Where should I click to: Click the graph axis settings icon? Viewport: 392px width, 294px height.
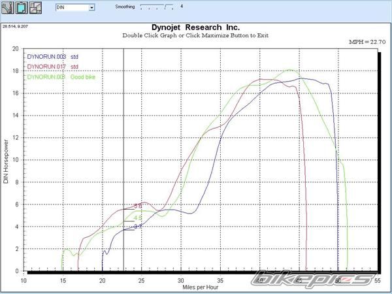tap(35, 8)
